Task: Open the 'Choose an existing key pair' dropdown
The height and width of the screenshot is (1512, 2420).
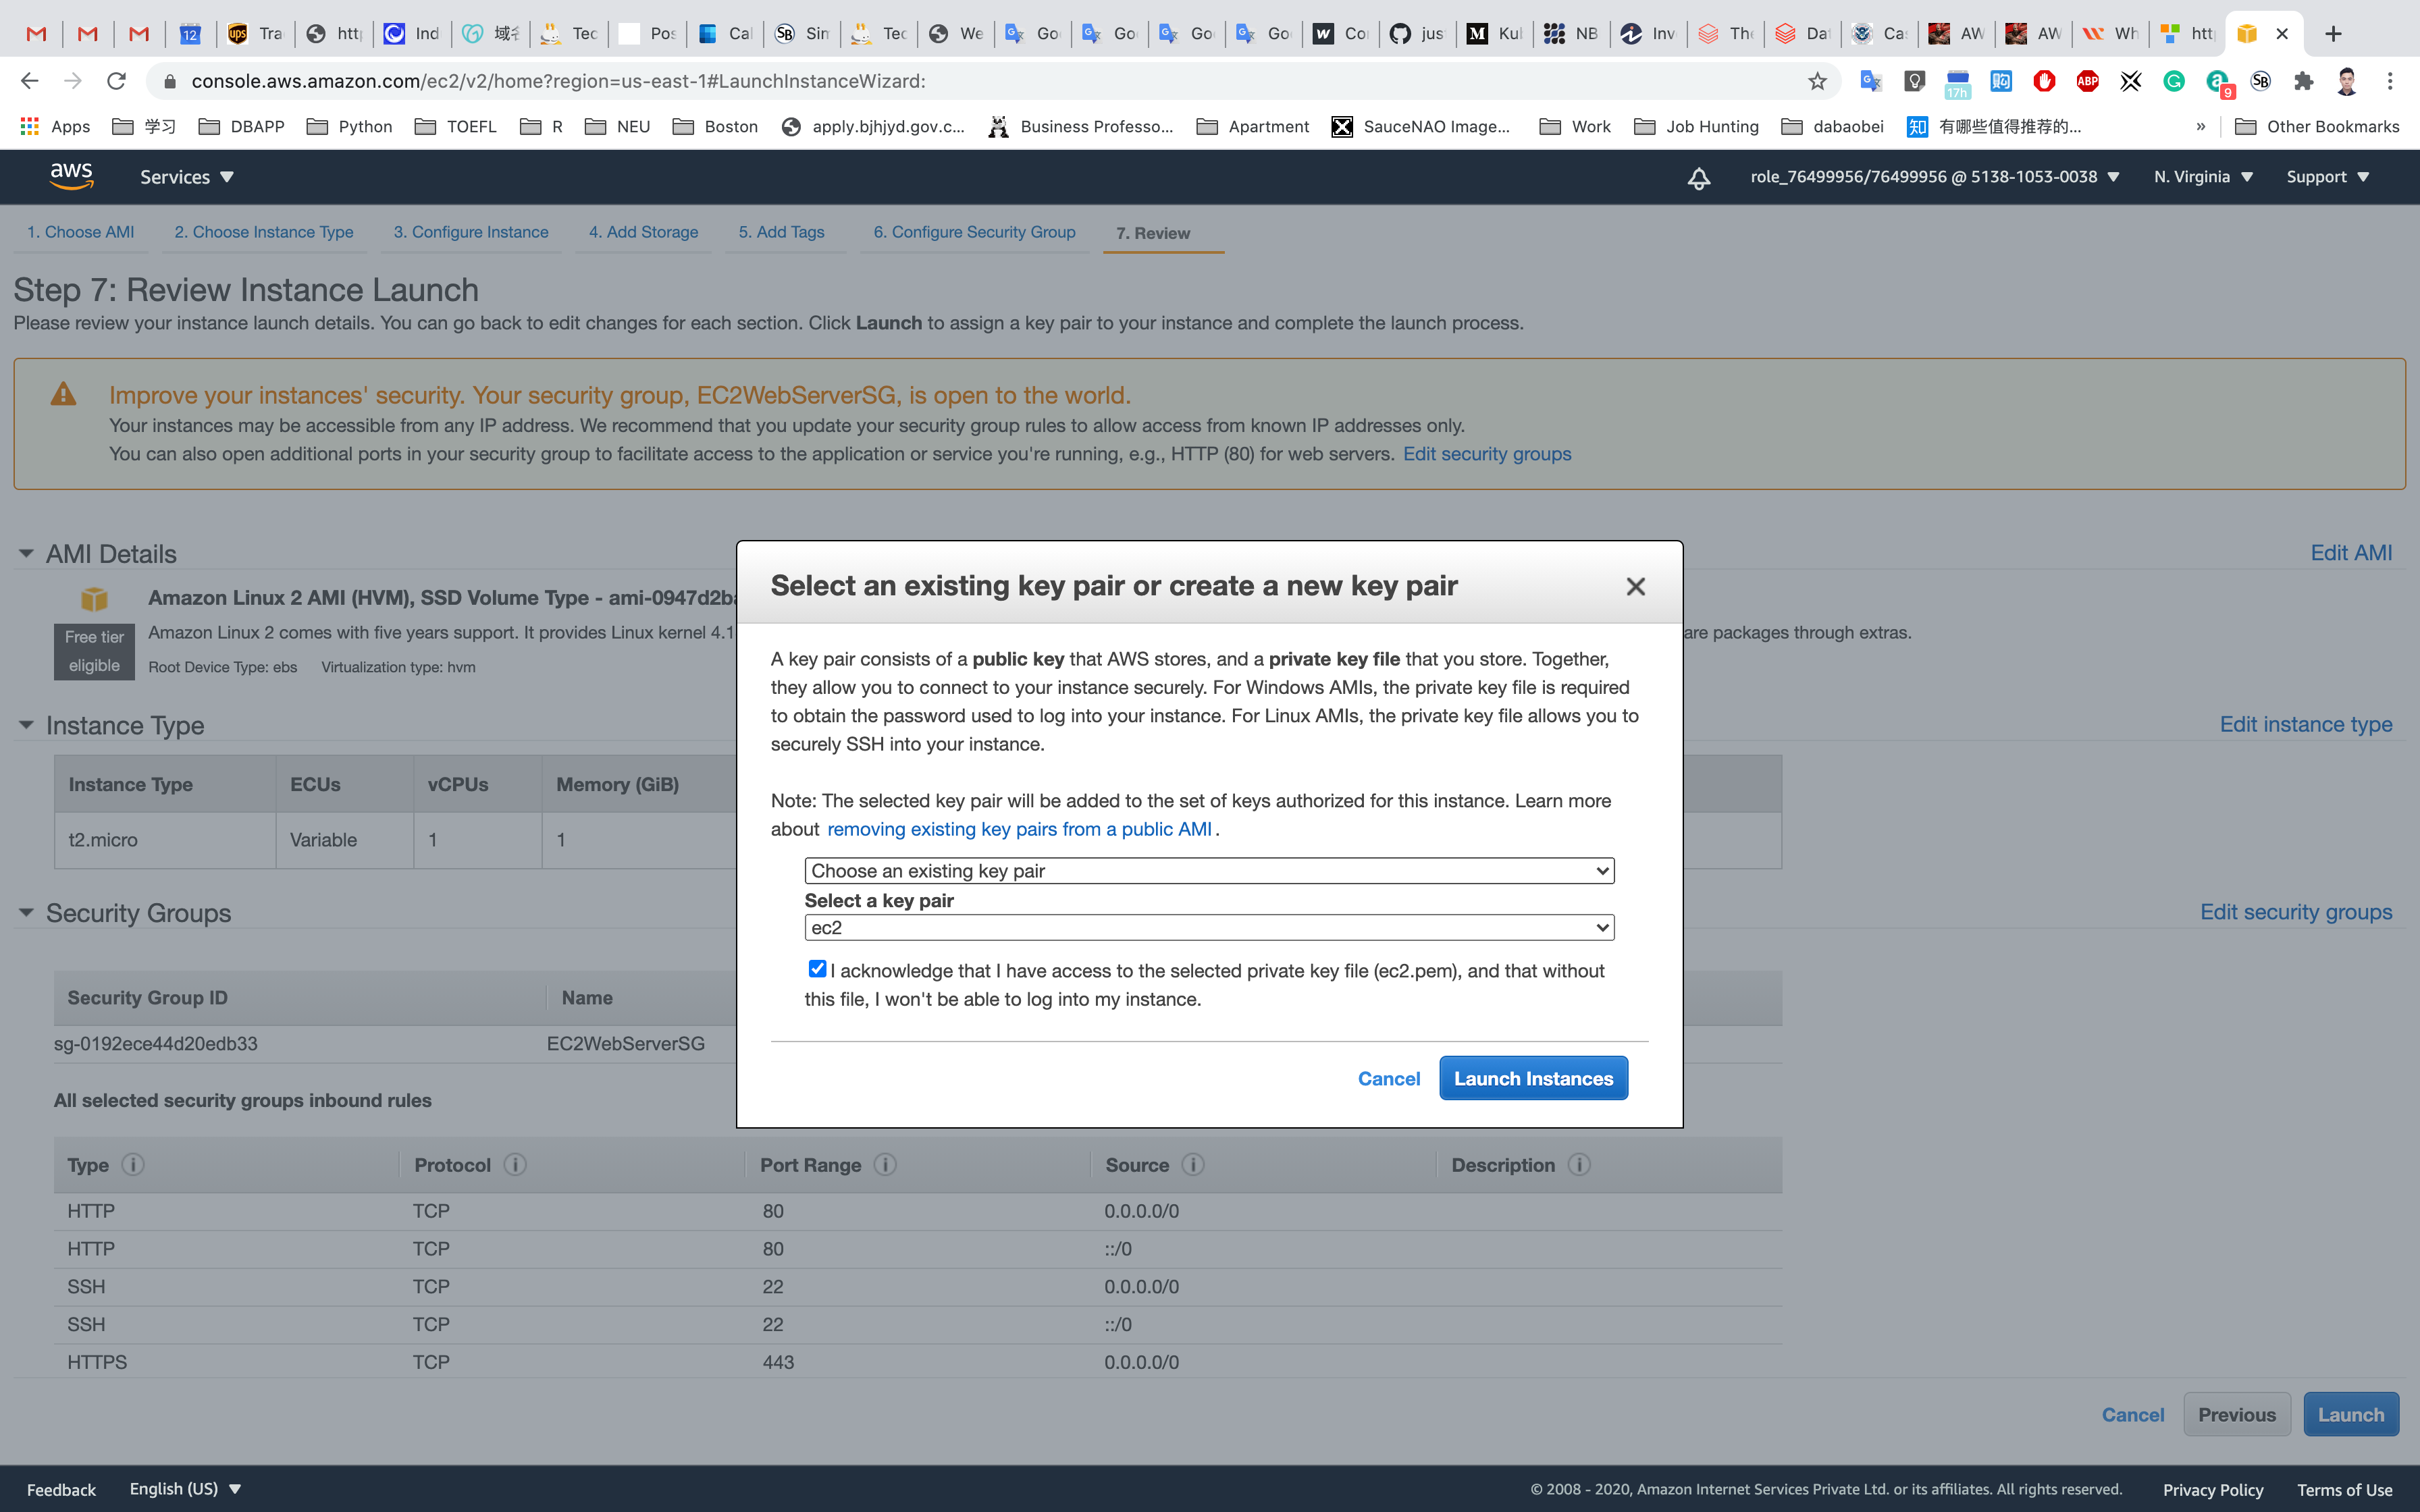Action: point(1209,871)
